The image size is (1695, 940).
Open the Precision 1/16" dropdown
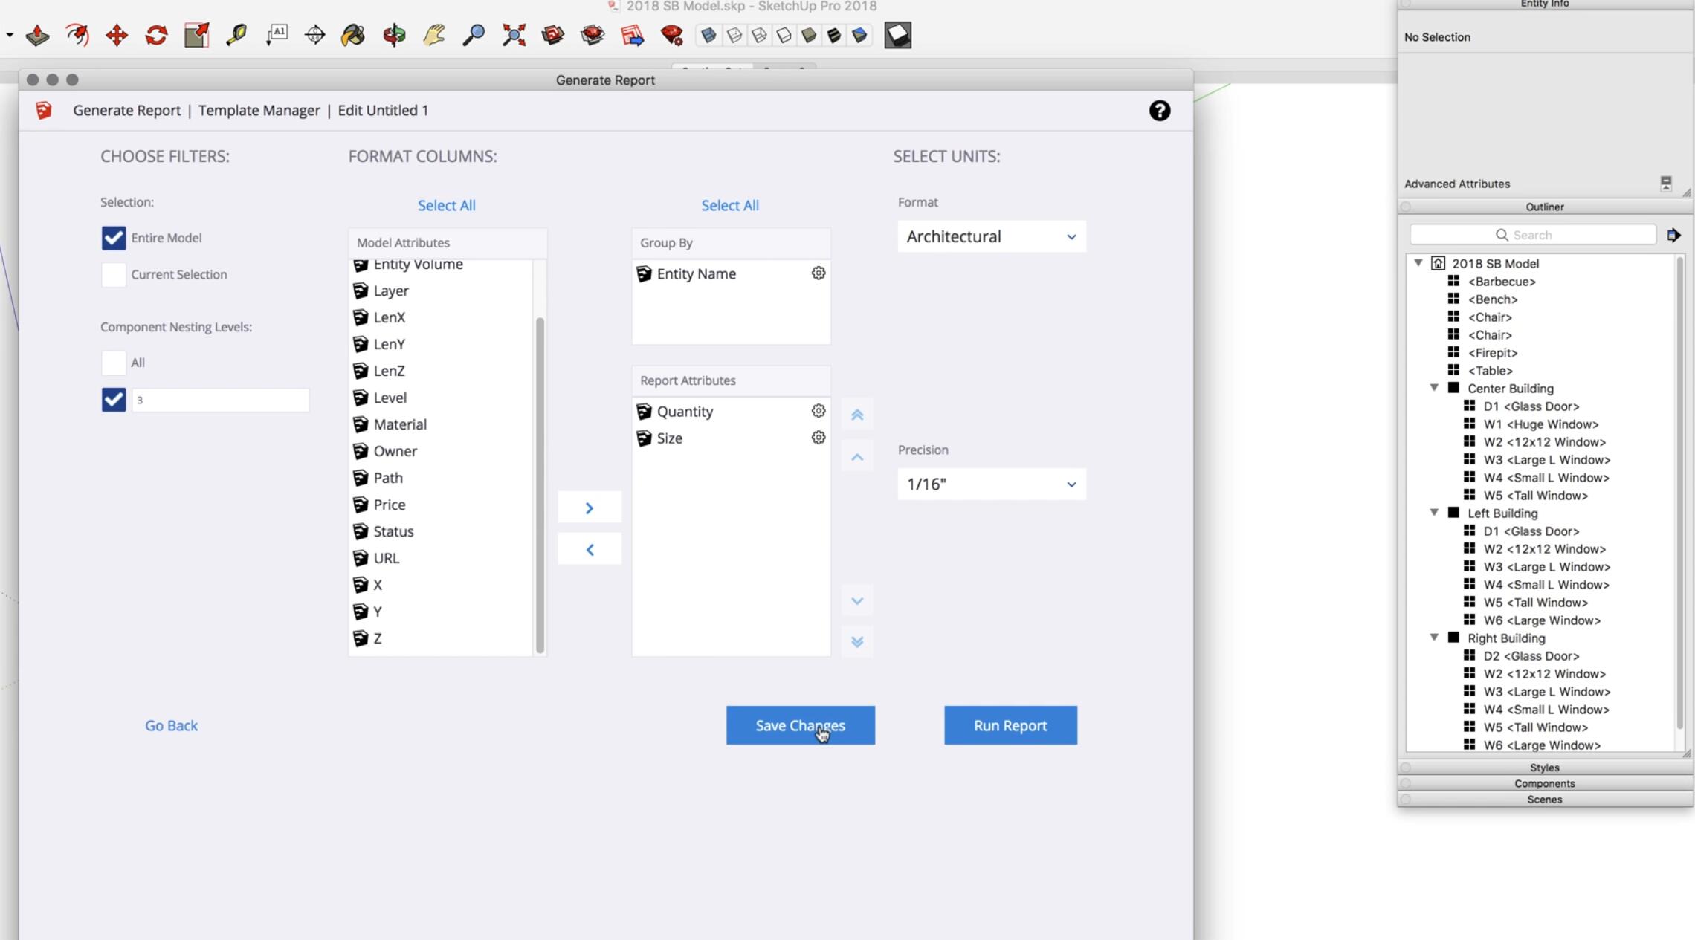point(992,484)
